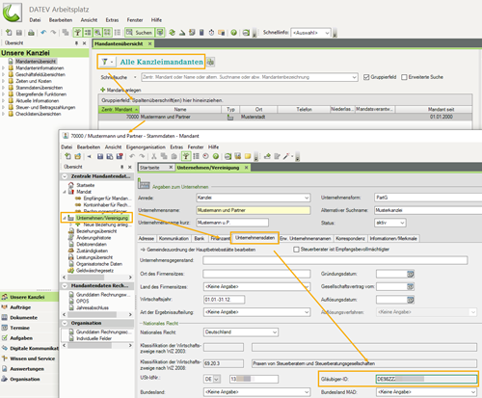The height and width of the screenshot is (398, 482).
Task: Click the save and close icon in the Stammdaten toolbar
Action: tap(120, 156)
